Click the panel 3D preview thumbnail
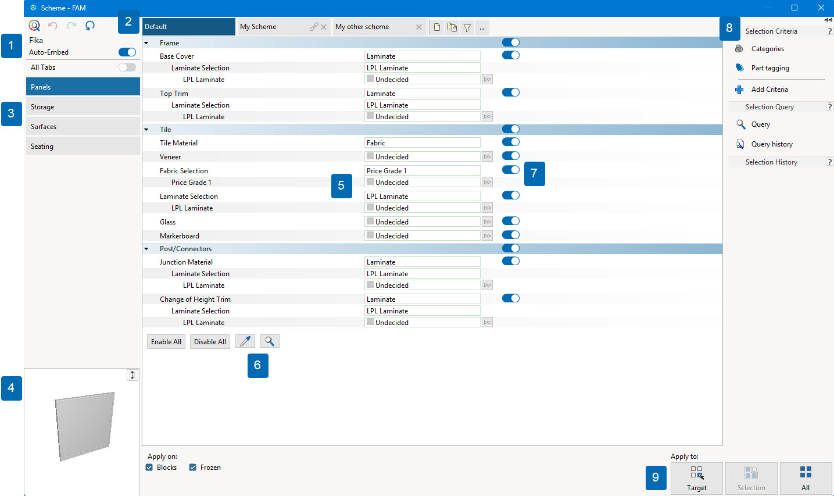The width and height of the screenshot is (834, 496). (85, 426)
